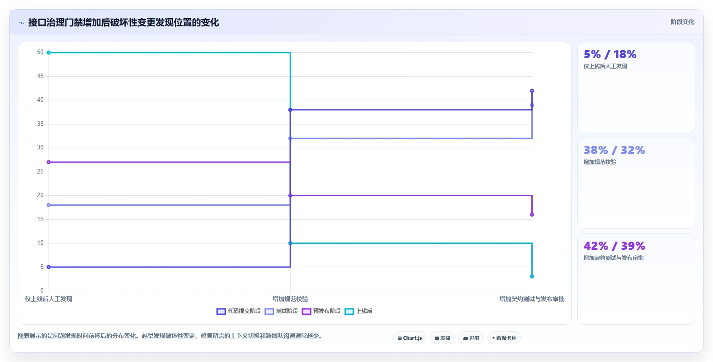The image size is (713, 362).
Task: Click 增加契约测试与发布审批 card caption
Action: tap(614, 258)
